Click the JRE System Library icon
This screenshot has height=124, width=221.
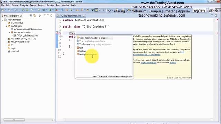(x=9, y=39)
